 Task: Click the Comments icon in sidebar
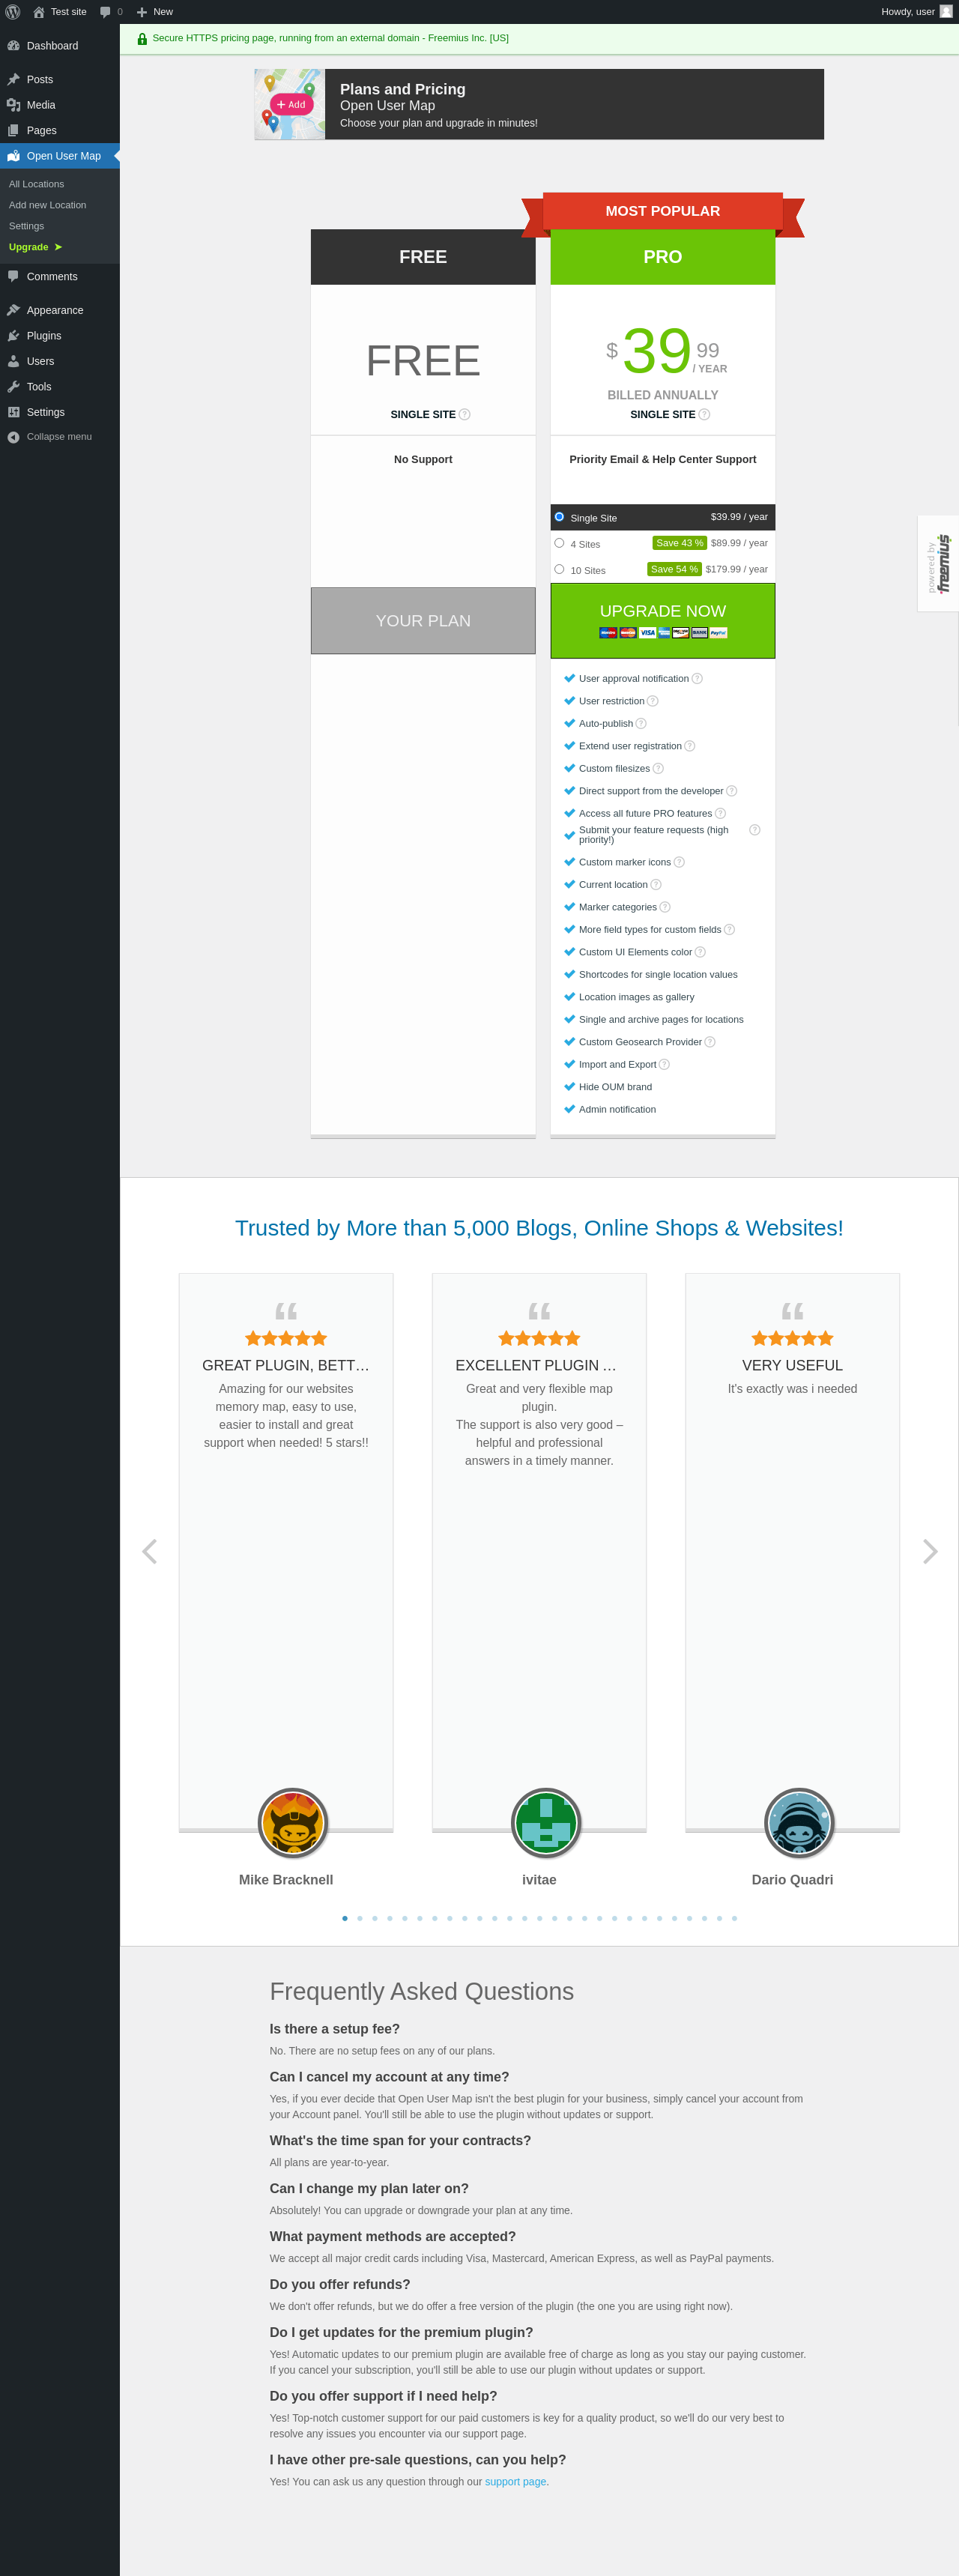(13, 277)
